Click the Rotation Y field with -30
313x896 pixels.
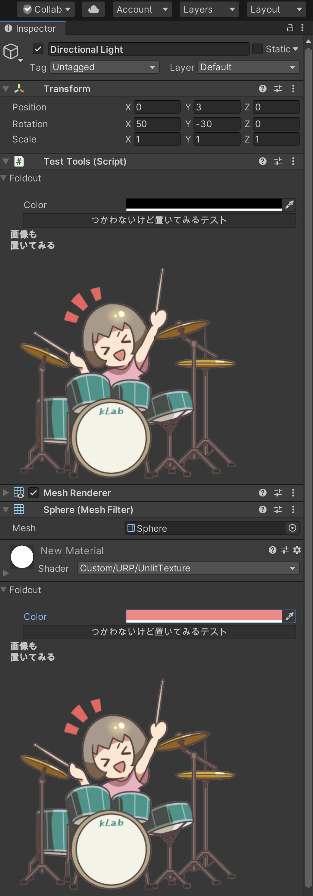click(217, 124)
